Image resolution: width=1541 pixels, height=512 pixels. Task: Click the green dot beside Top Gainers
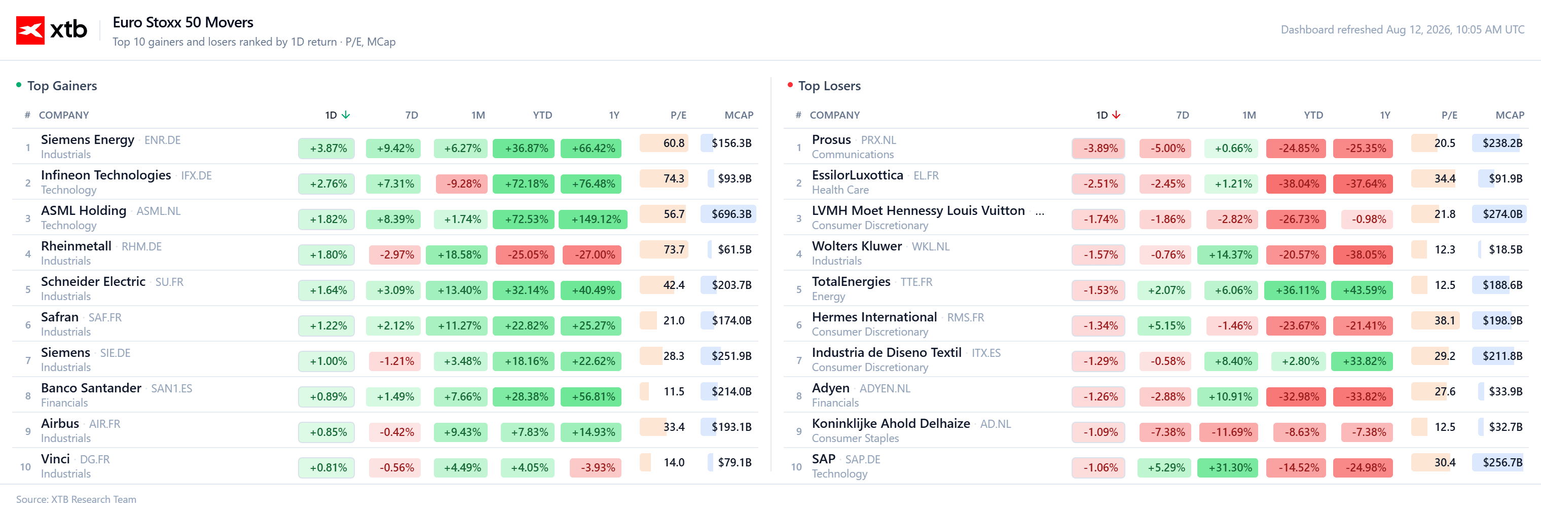pyautogui.click(x=19, y=85)
